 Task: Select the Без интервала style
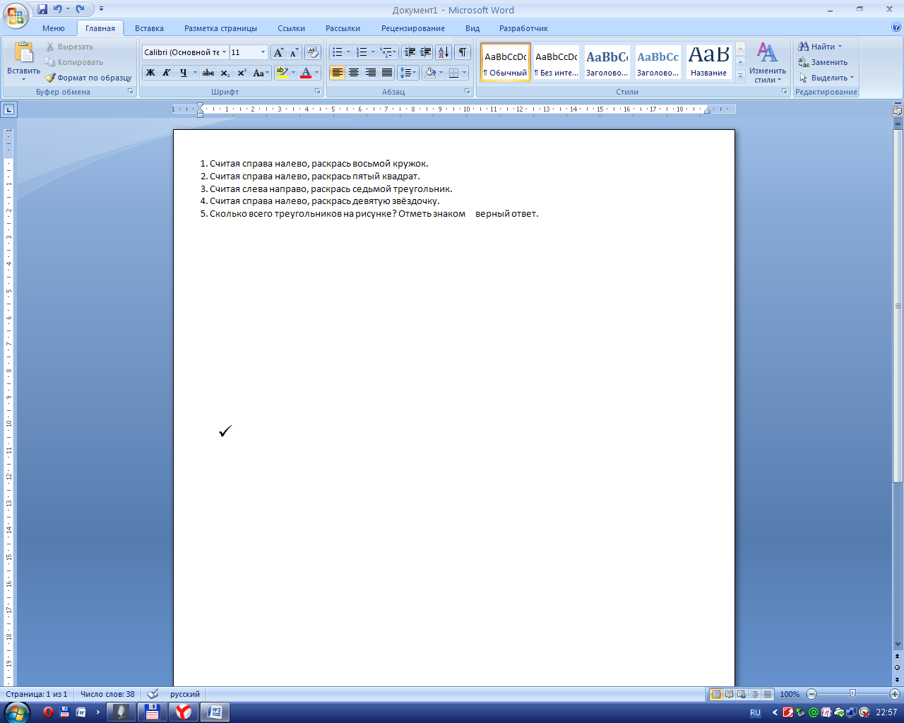557,62
